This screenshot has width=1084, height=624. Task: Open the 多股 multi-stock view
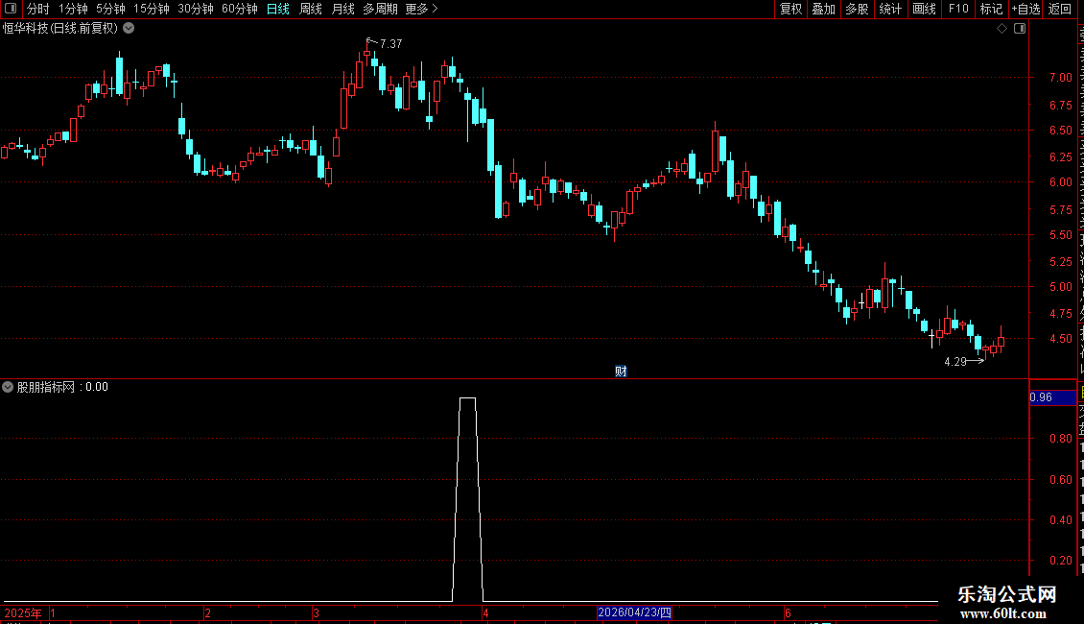click(858, 9)
